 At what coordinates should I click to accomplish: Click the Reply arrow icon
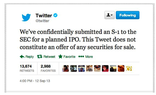coord(22,57)
